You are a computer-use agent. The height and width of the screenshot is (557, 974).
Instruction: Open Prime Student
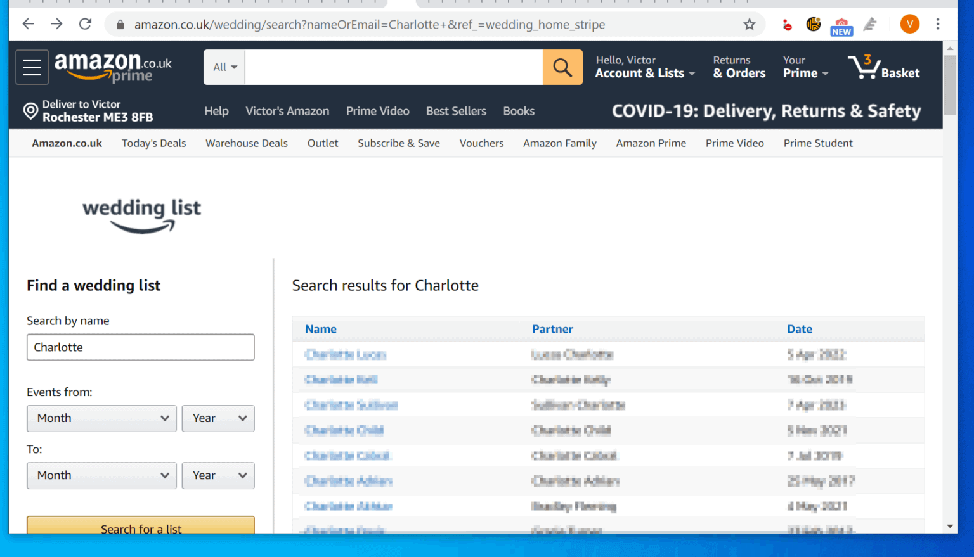(818, 143)
